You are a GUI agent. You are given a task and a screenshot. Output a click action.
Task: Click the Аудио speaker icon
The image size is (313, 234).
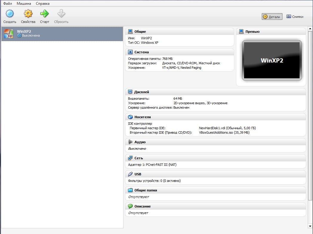130,142
